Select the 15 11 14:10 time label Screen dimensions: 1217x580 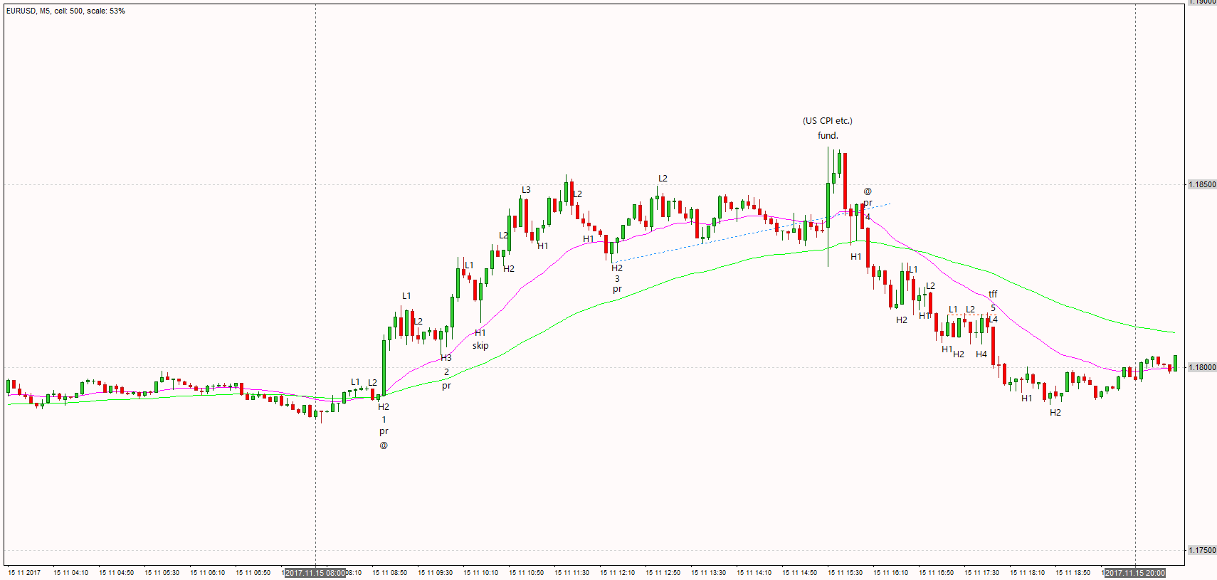754,573
